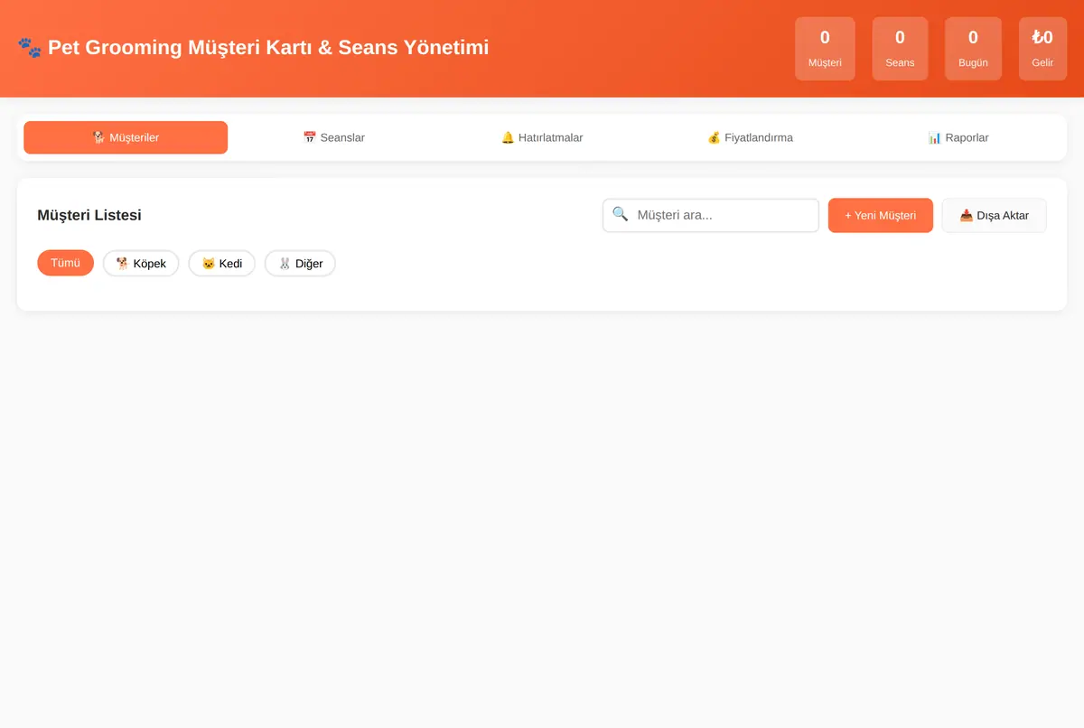Screen dimensions: 1084x728
Task: Click the Bugün stat card
Action: click(973, 49)
